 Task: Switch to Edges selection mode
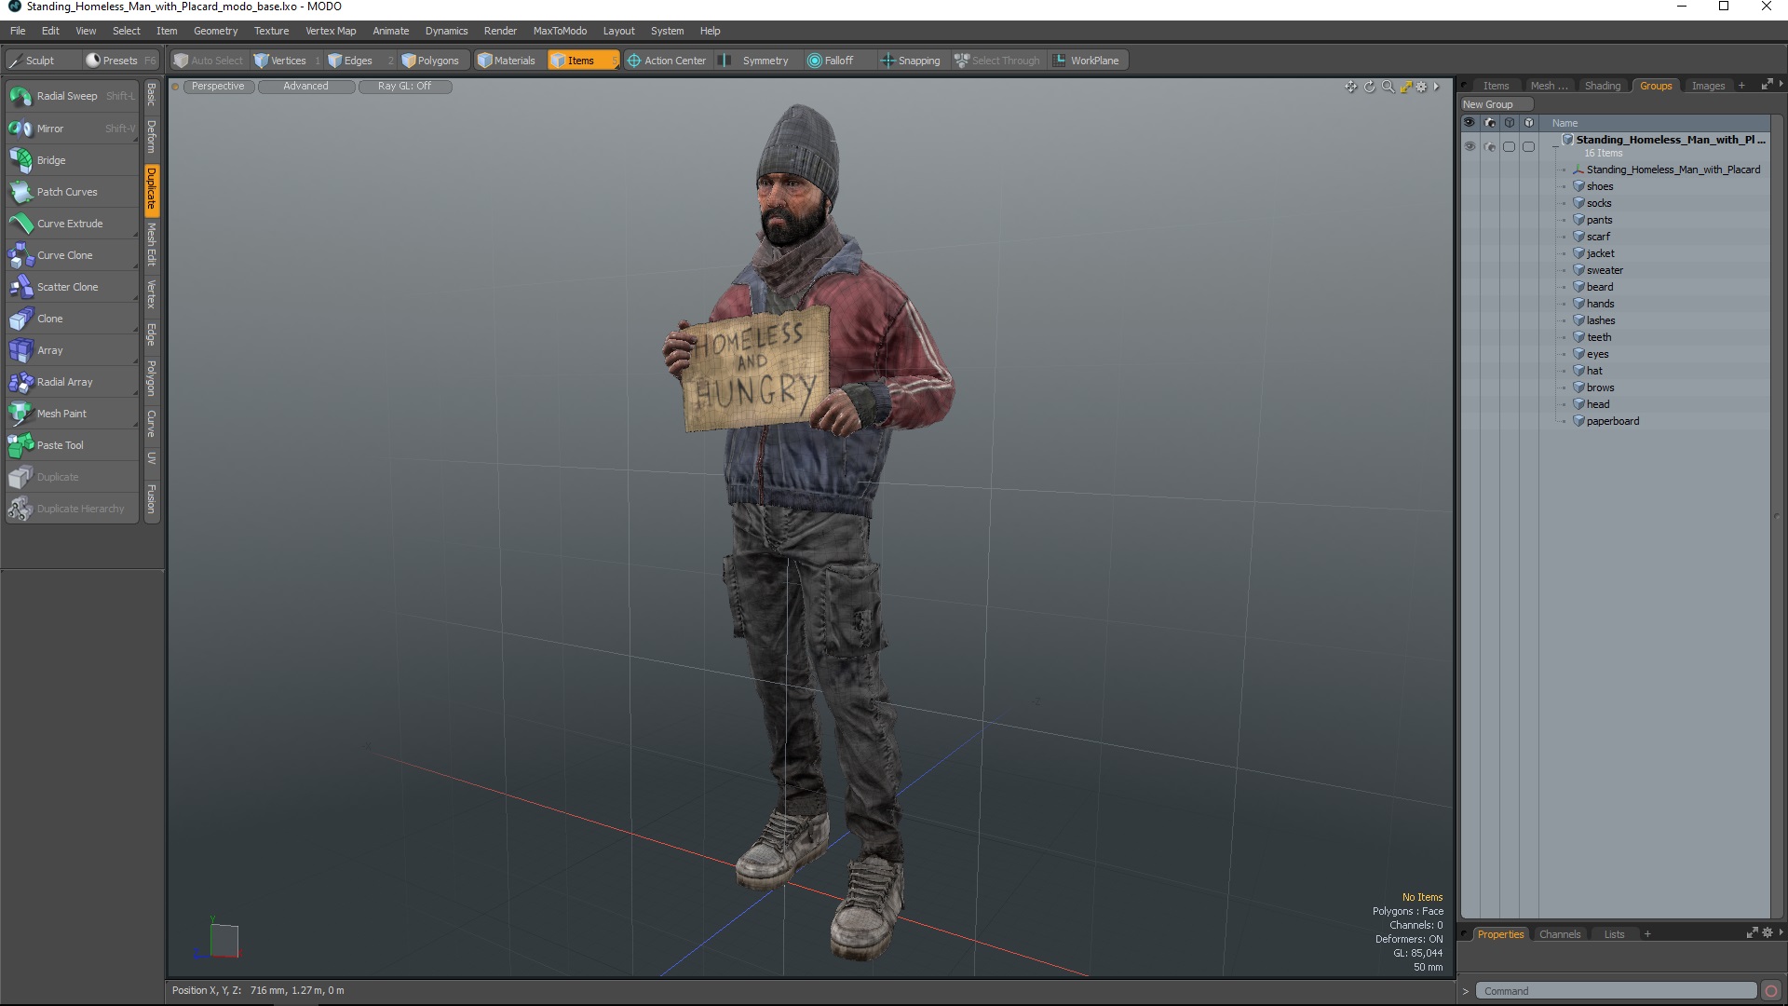(359, 61)
